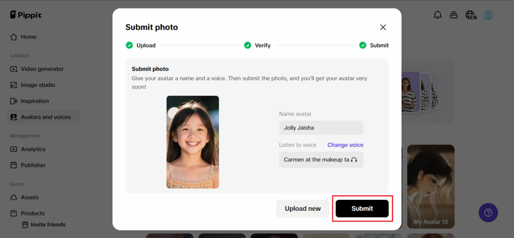Open Image studio in the sidebar

click(43, 85)
